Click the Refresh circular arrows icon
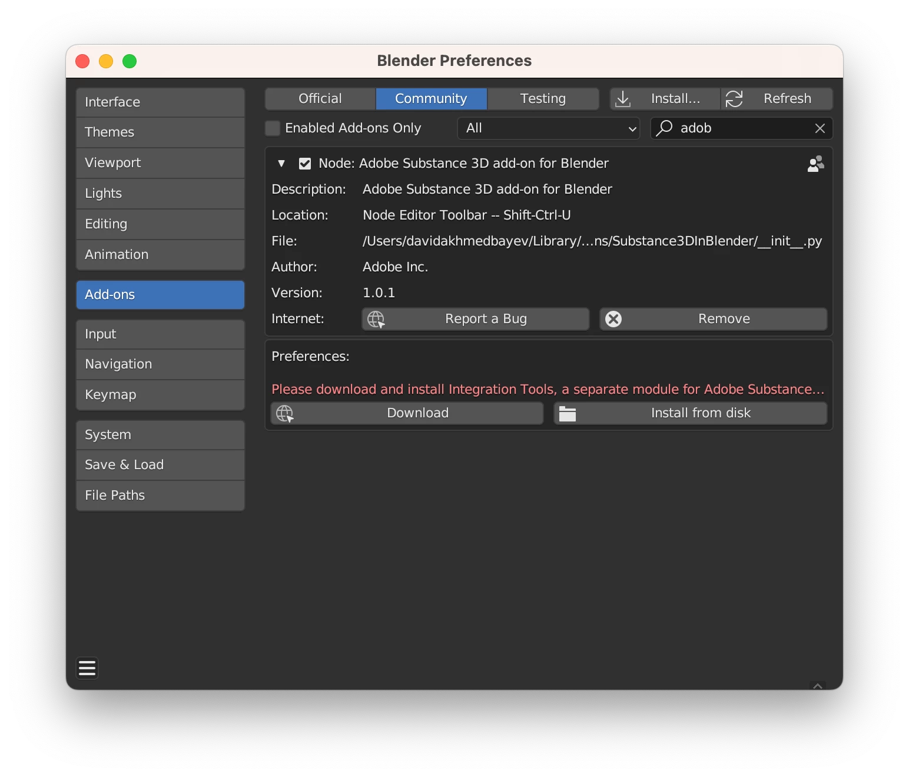This screenshot has height=777, width=909. [734, 99]
